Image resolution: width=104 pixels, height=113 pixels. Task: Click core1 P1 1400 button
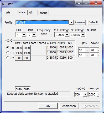pyautogui.click(x=27, y=53)
